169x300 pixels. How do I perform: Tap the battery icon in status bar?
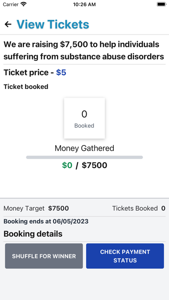(162, 4)
